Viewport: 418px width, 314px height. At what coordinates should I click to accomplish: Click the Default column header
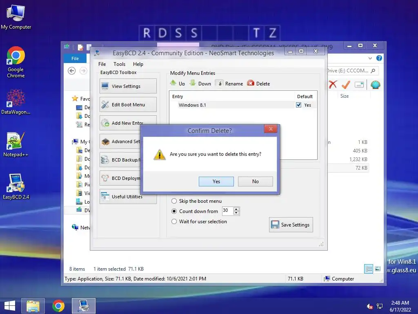305,96
